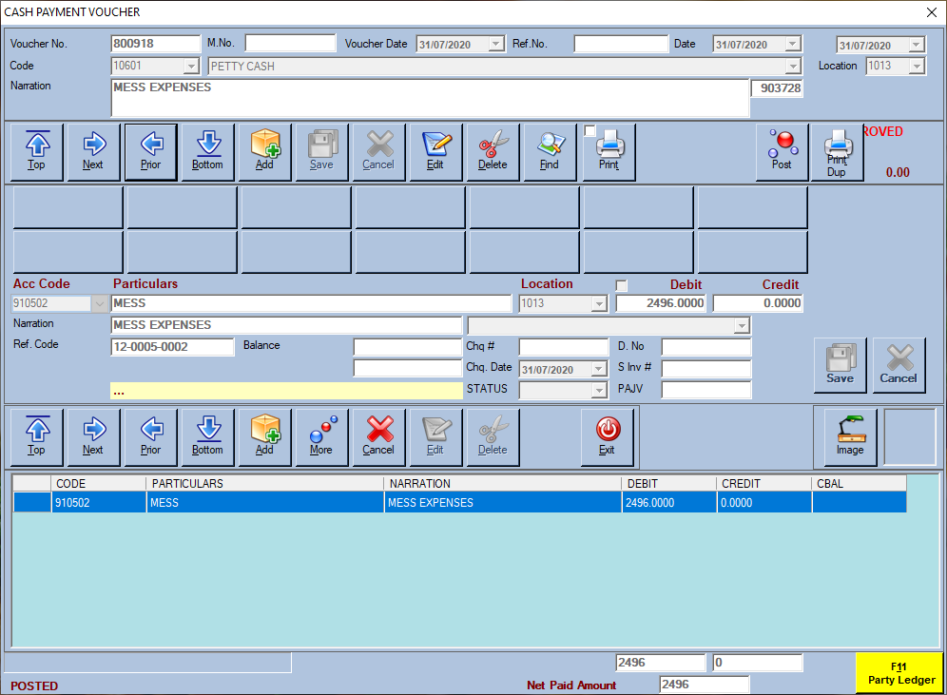Screen dimensions: 947x695
Task: Click header Narration box MESS EXPENSES
Action: (430, 98)
